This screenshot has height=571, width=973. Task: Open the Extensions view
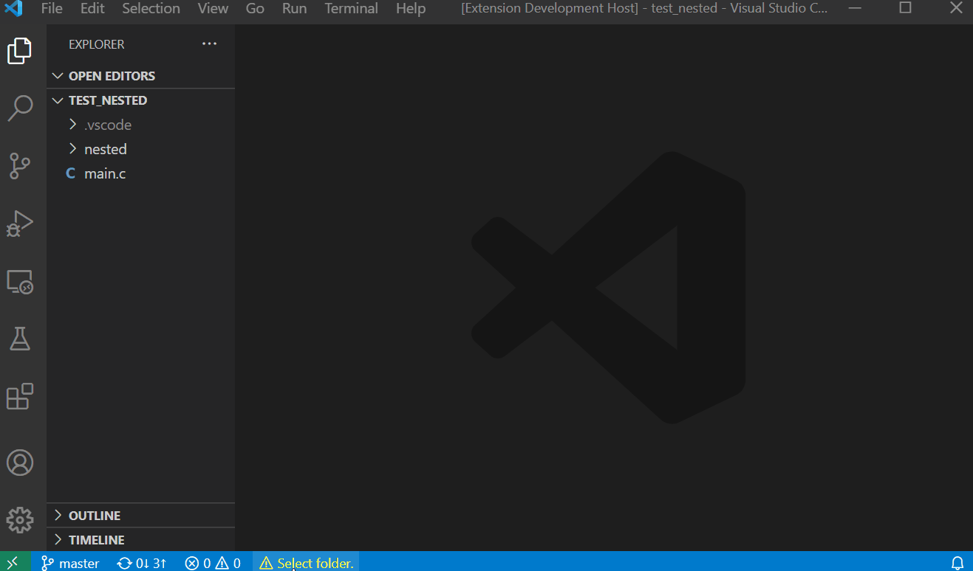coord(20,397)
